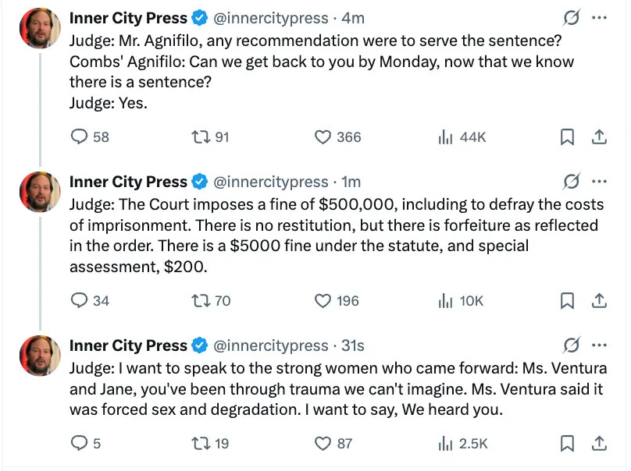Screen dimensions: 631x471
Task: Open Grok icon on the first tweet
Action: (x=571, y=18)
